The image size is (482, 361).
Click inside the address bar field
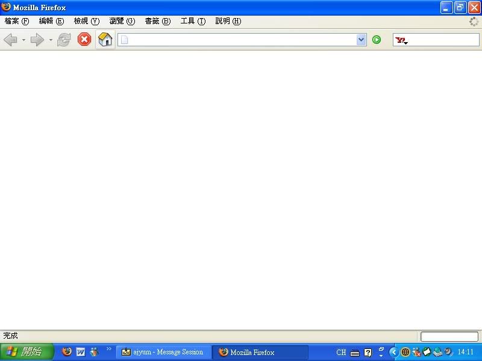(x=241, y=40)
